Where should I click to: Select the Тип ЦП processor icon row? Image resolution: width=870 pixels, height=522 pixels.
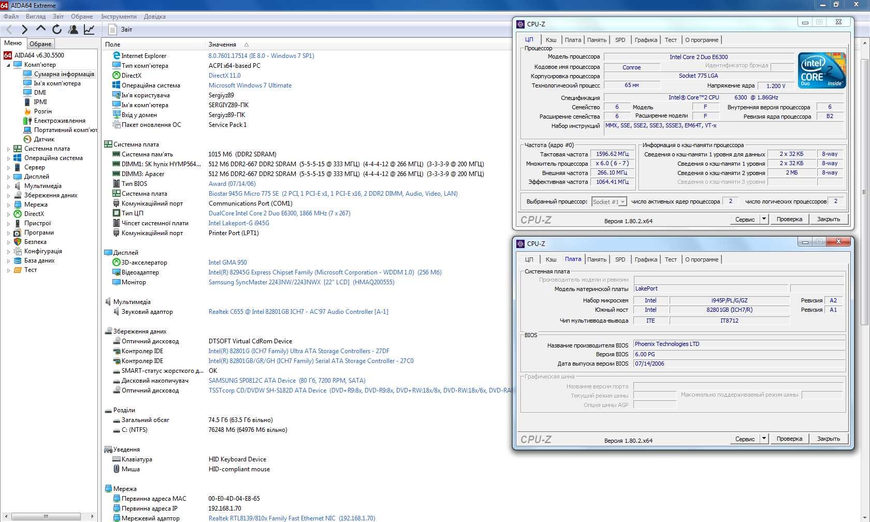(117, 213)
